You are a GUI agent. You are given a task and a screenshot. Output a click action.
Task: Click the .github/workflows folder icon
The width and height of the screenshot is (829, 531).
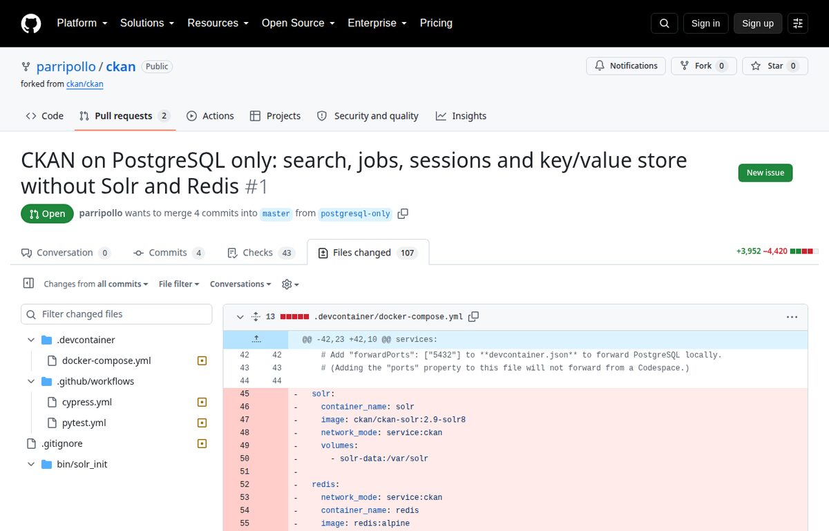click(46, 381)
